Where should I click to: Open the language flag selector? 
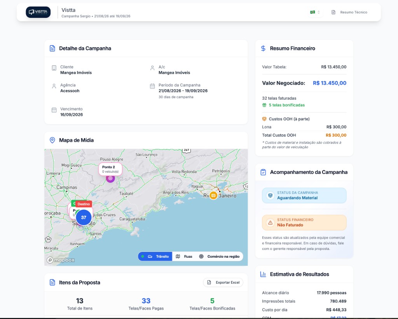pos(315,12)
